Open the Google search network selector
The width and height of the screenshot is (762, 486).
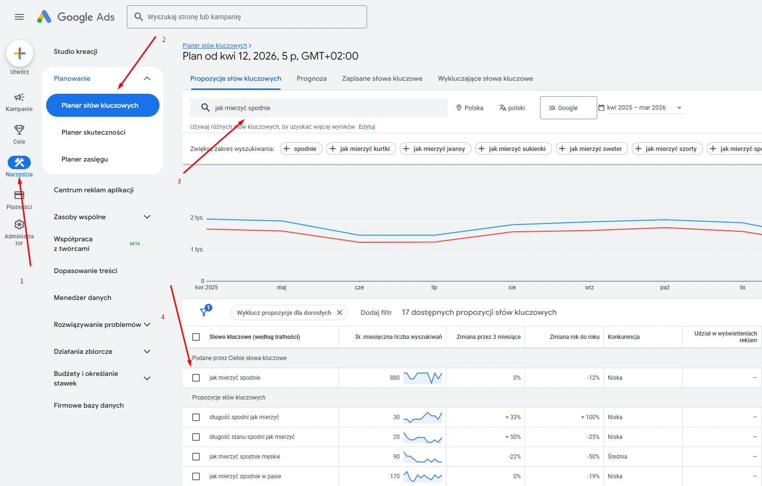(x=568, y=108)
